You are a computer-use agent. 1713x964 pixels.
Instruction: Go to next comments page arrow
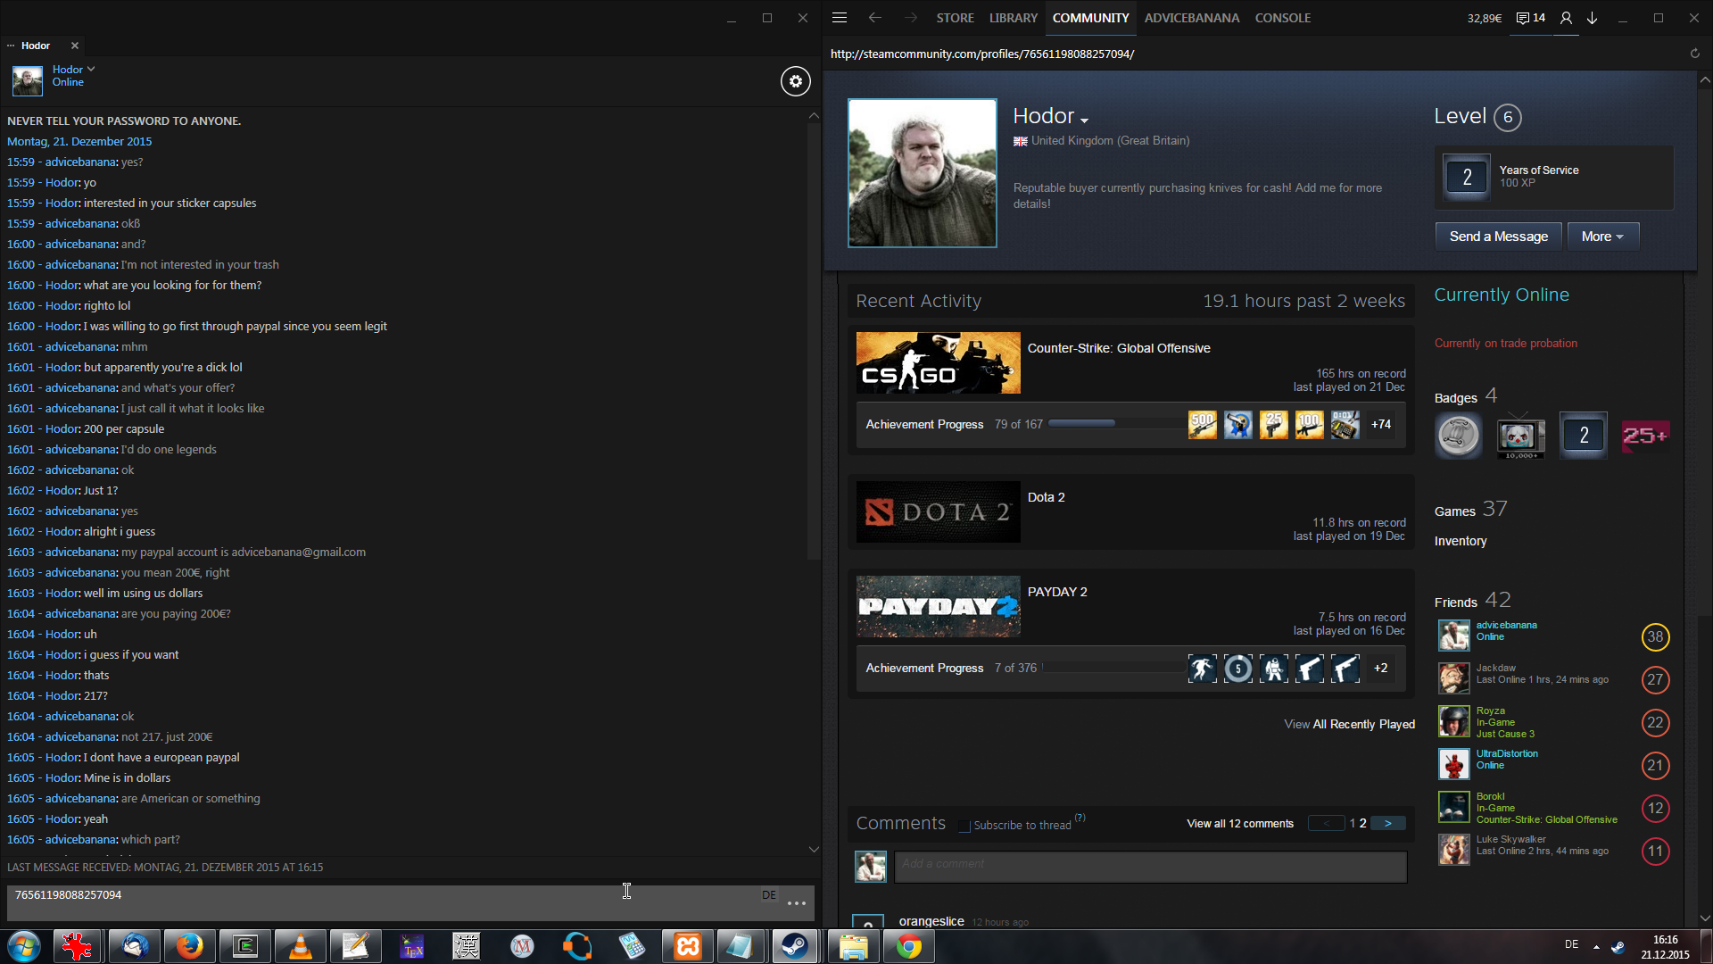1387,823
